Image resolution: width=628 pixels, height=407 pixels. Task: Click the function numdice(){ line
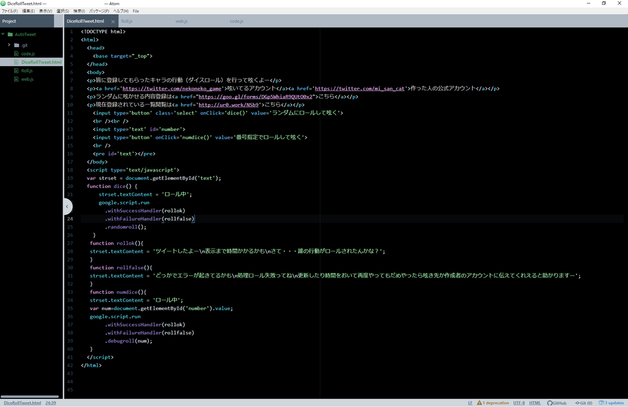[118, 293]
